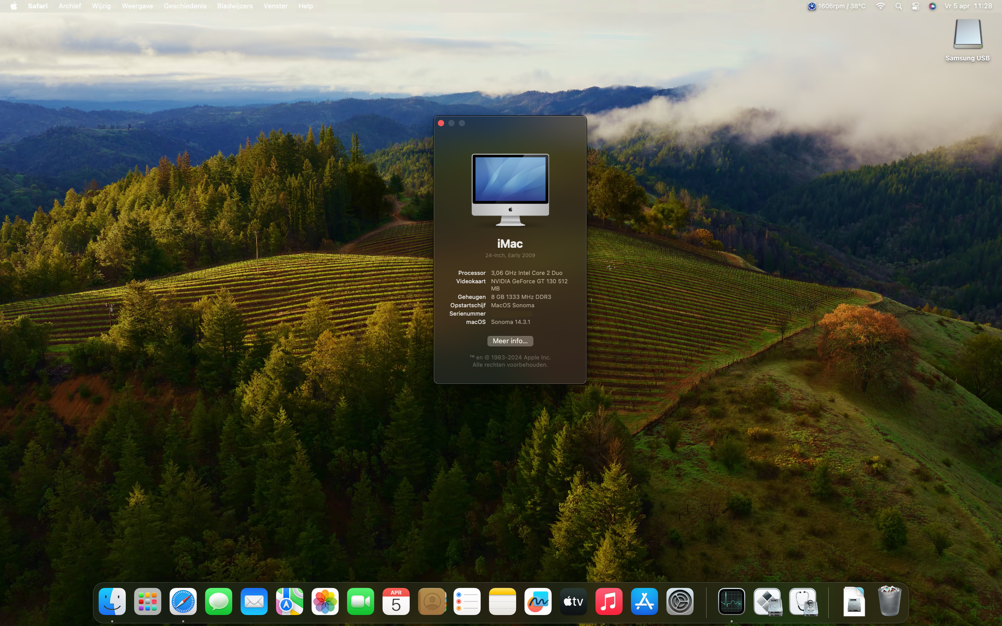Open Control Center in menu bar
This screenshot has height=626, width=1002.
(915, 6)
